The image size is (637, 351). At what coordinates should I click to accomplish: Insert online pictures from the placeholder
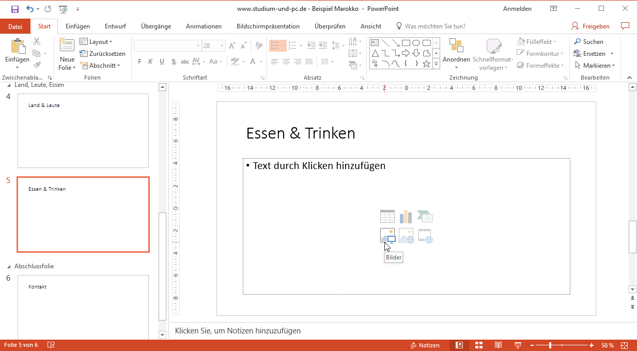406,236
